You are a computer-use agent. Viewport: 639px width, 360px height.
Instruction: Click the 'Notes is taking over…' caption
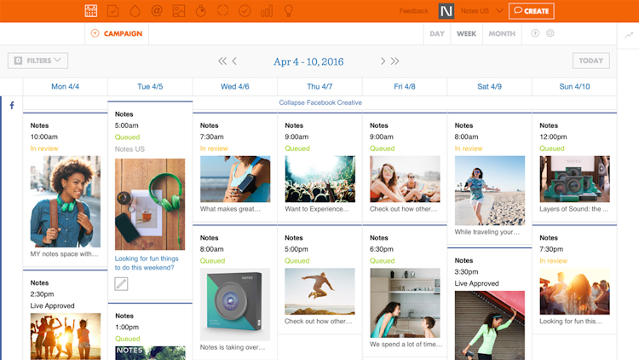pyautogui.click(x=233, y=347)
